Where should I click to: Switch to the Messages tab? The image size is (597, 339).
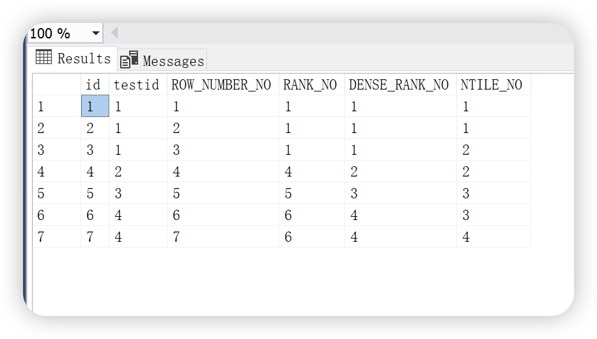pos(162,59)
